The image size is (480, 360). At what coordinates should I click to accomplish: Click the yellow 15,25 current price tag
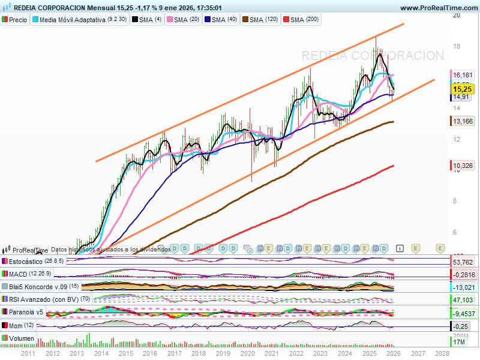pos(463,89)
